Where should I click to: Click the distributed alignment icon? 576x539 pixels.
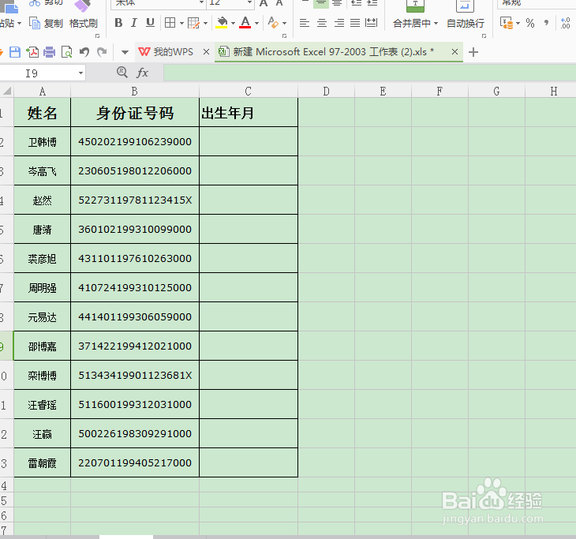coord(371,23)
